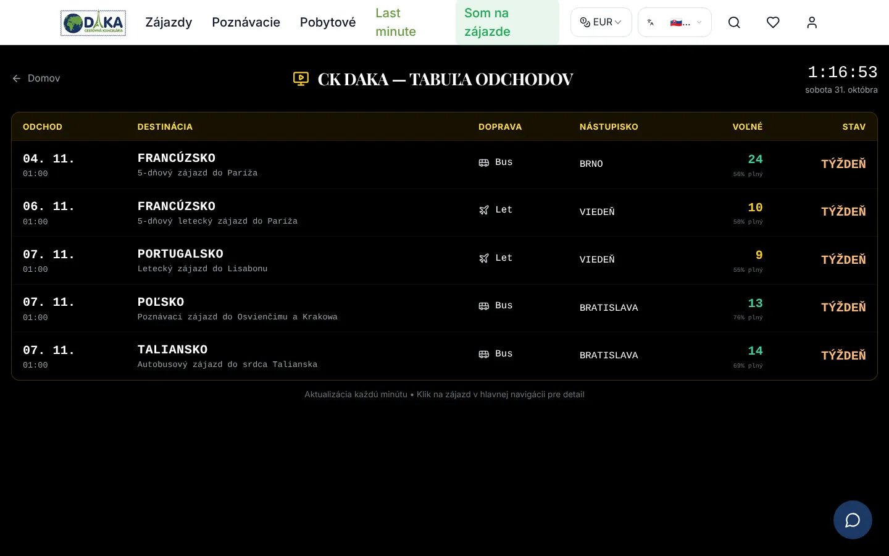Image resolution: width=889 pixels, height=556 pixels.
Task: Select the Taliansko bus trip row
Action: (x=444, y=356)
